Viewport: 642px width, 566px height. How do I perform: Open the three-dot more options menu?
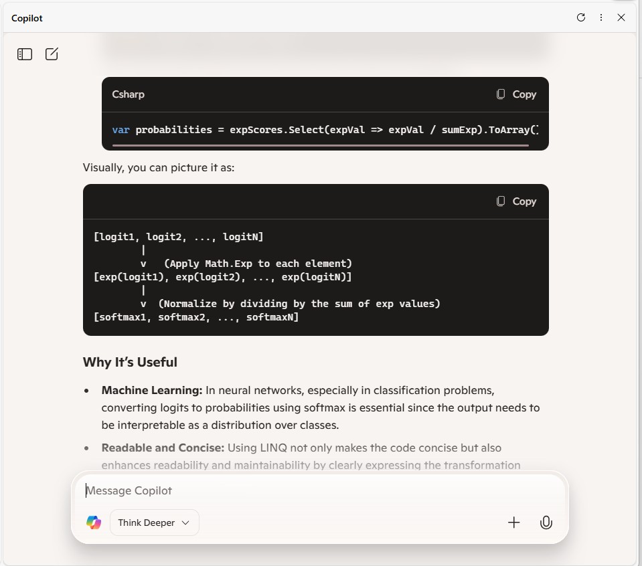coord(601,18)
